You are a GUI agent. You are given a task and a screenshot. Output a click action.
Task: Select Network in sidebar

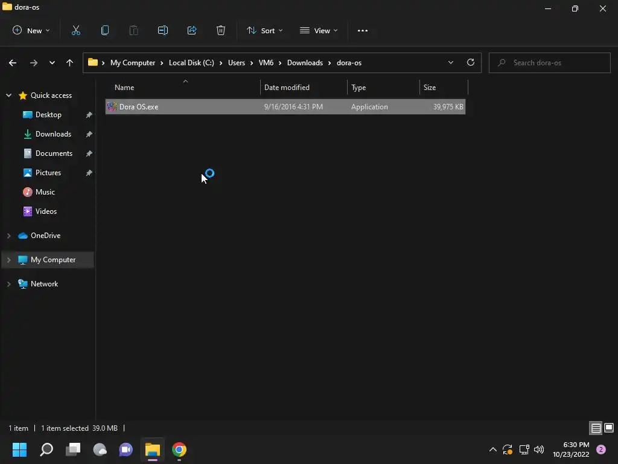(x=44, y=284)
